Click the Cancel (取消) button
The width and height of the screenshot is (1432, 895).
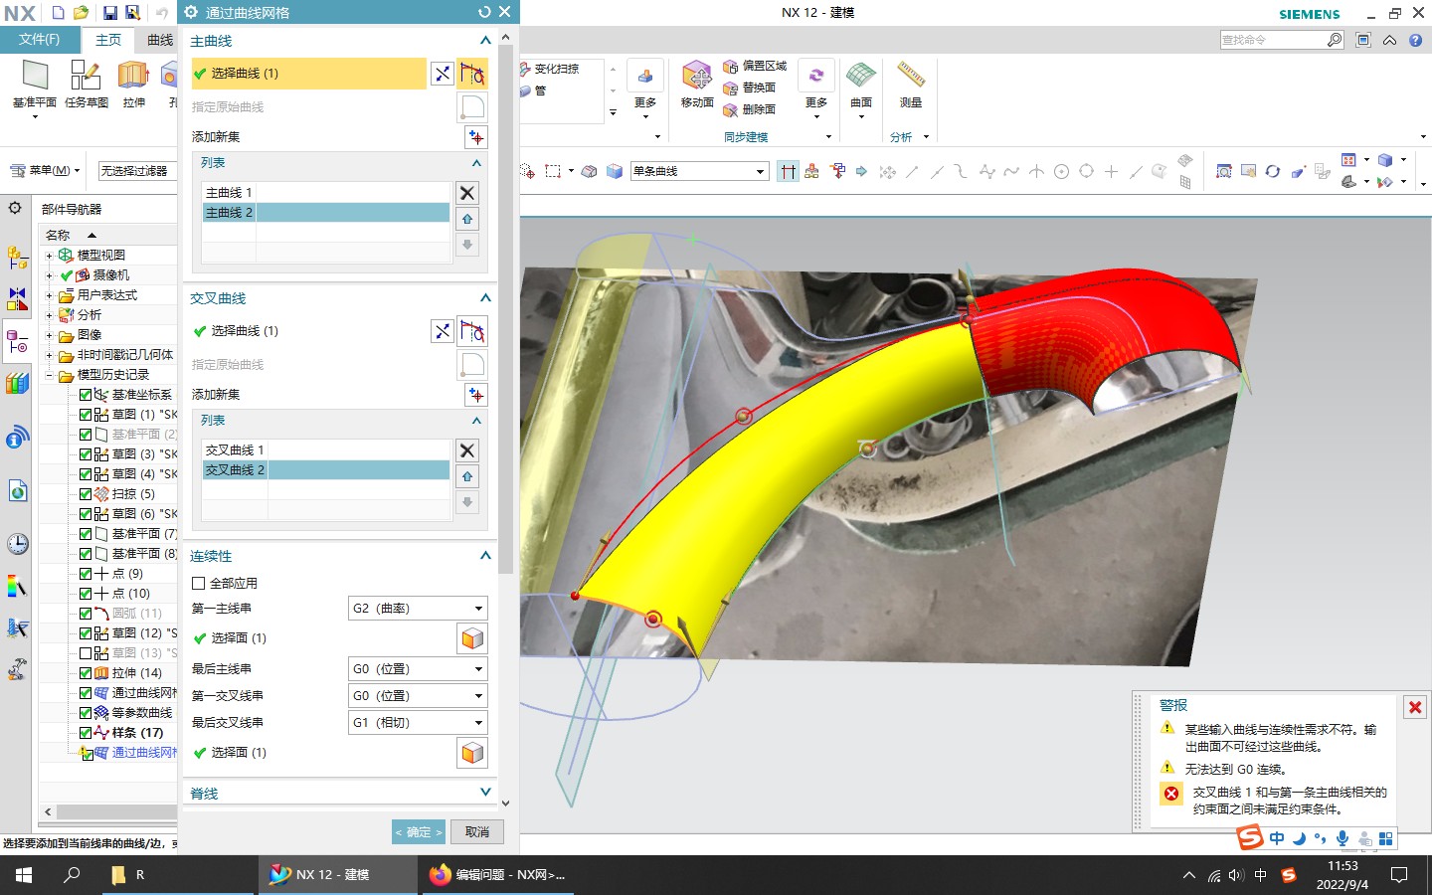click(477, 832)
